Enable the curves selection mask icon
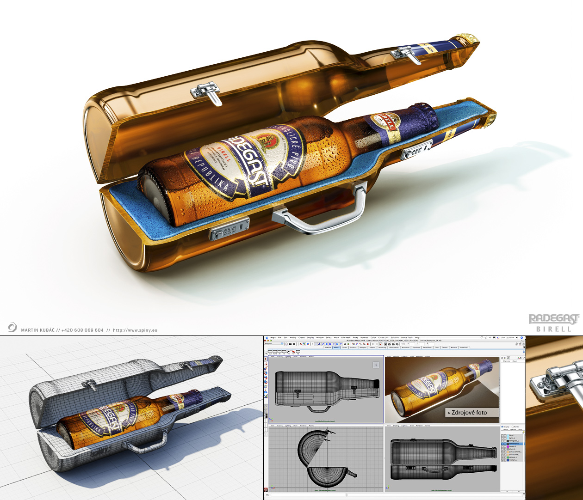 323,344
